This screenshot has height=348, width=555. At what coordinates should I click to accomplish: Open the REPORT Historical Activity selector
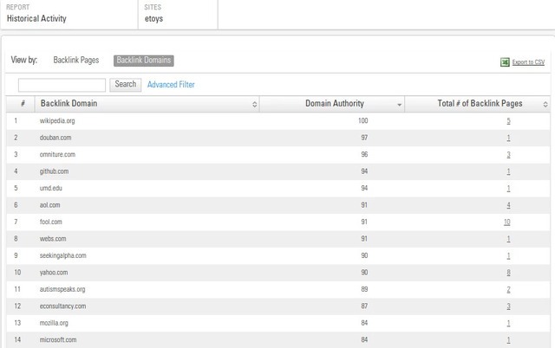tap(69, 15)
